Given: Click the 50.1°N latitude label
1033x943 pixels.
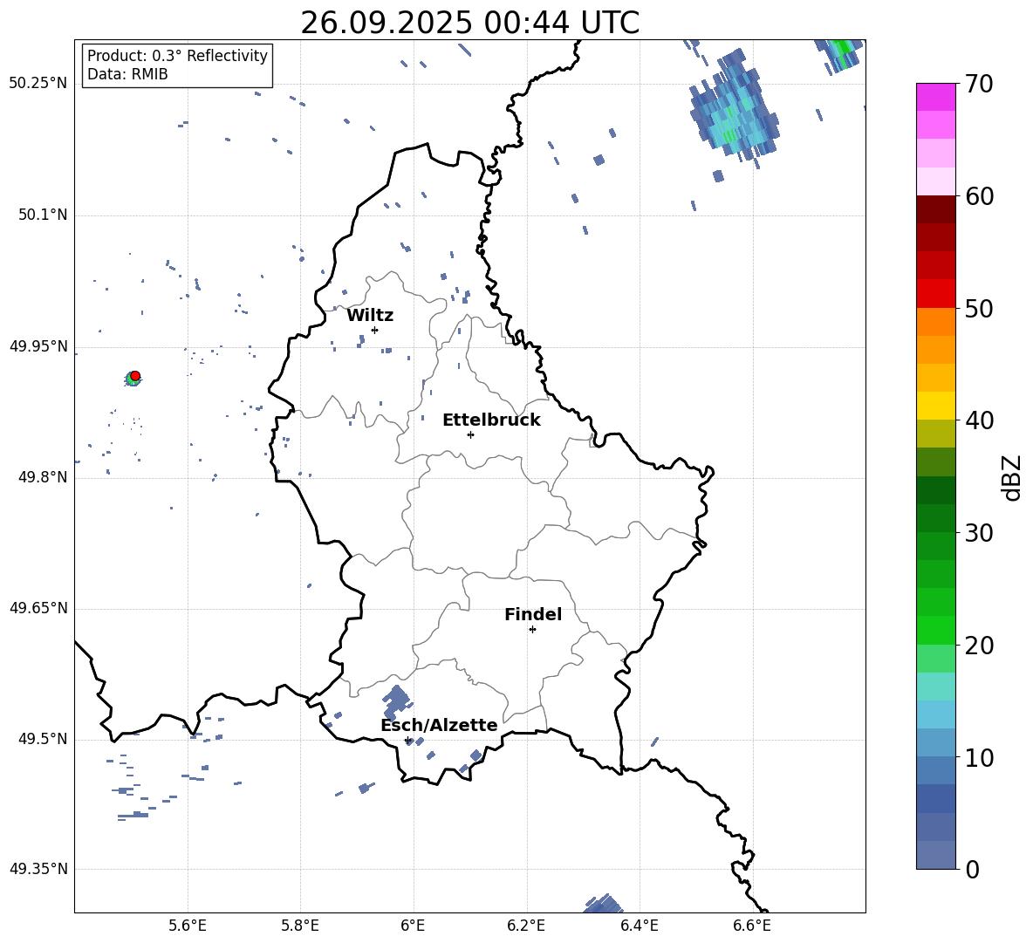Looking at the screenshot, I should coord(43,215).
